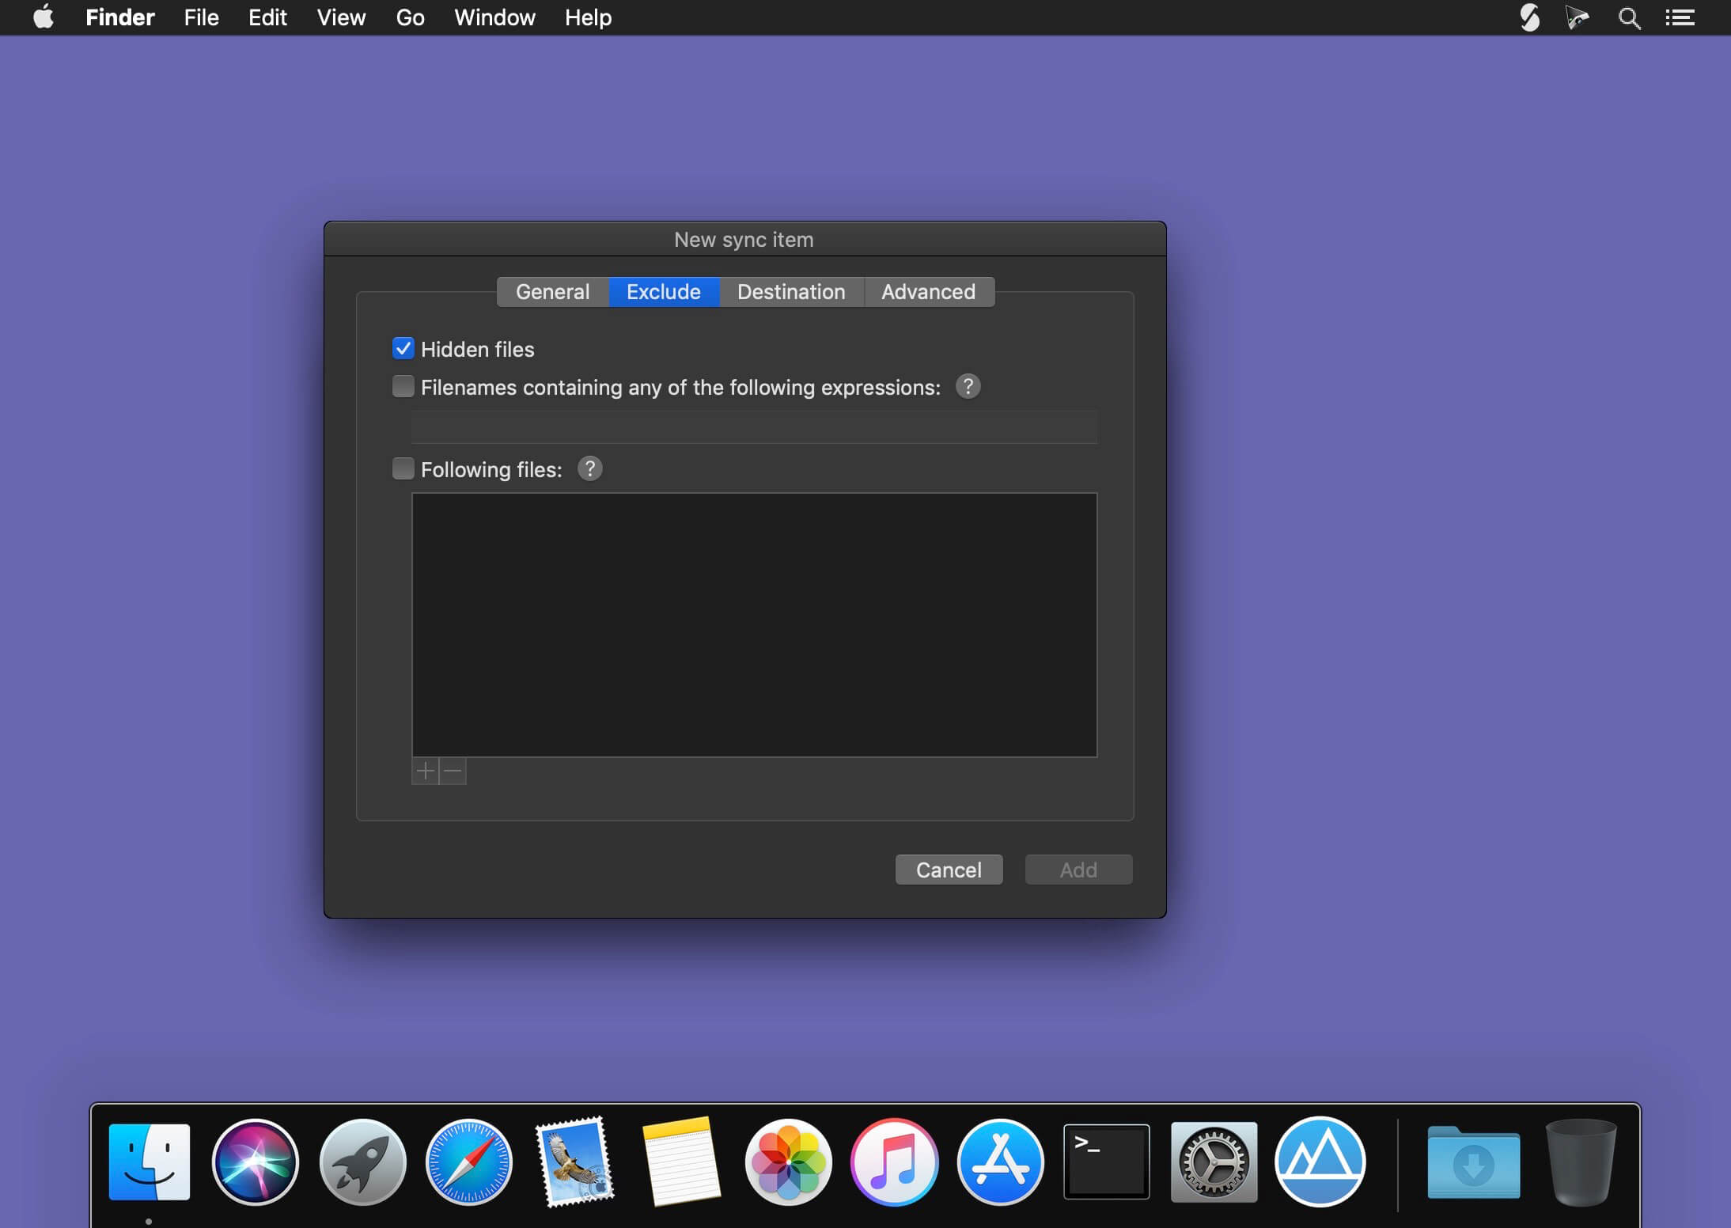Enable filtering by filename expressions
Viewport: 1731px width, 1228px height.
click(x=403, y=386)
